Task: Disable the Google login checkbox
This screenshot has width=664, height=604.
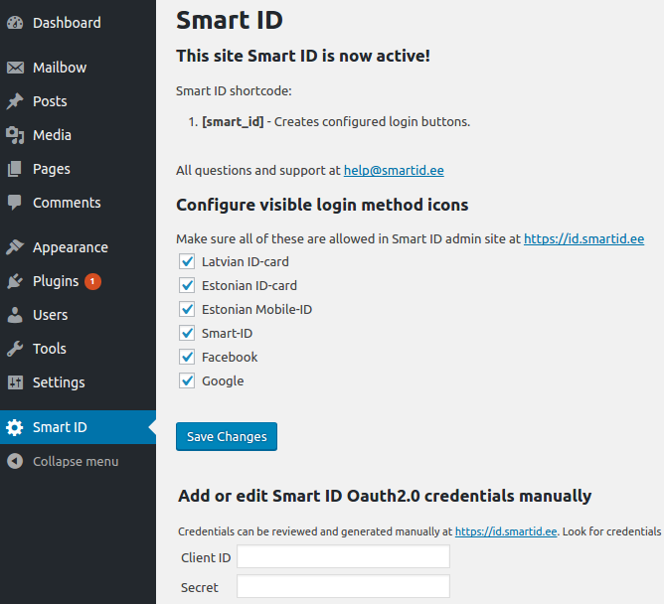Action: [187, 380]
